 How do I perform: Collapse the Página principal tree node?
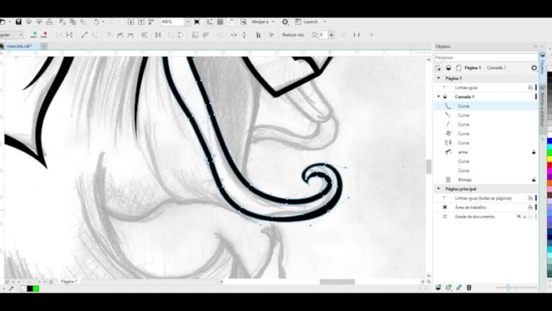pos(438,188)
